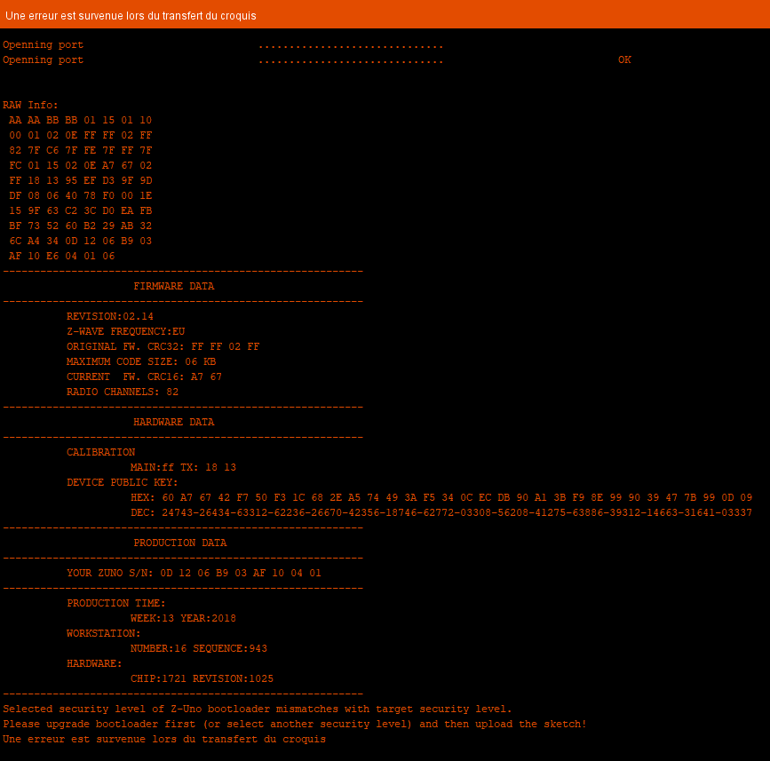The width and height of the screenshot is (770, 761).
Task: Click the CHIP:1721 REVISION:1025 line
Action: (202, 679)
